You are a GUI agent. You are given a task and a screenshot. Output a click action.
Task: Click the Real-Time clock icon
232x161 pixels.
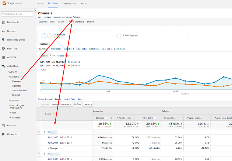coord(3,48)
